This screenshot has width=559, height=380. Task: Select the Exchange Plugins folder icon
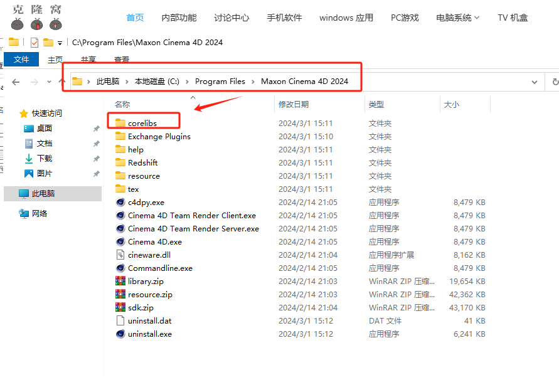(120, 136)
